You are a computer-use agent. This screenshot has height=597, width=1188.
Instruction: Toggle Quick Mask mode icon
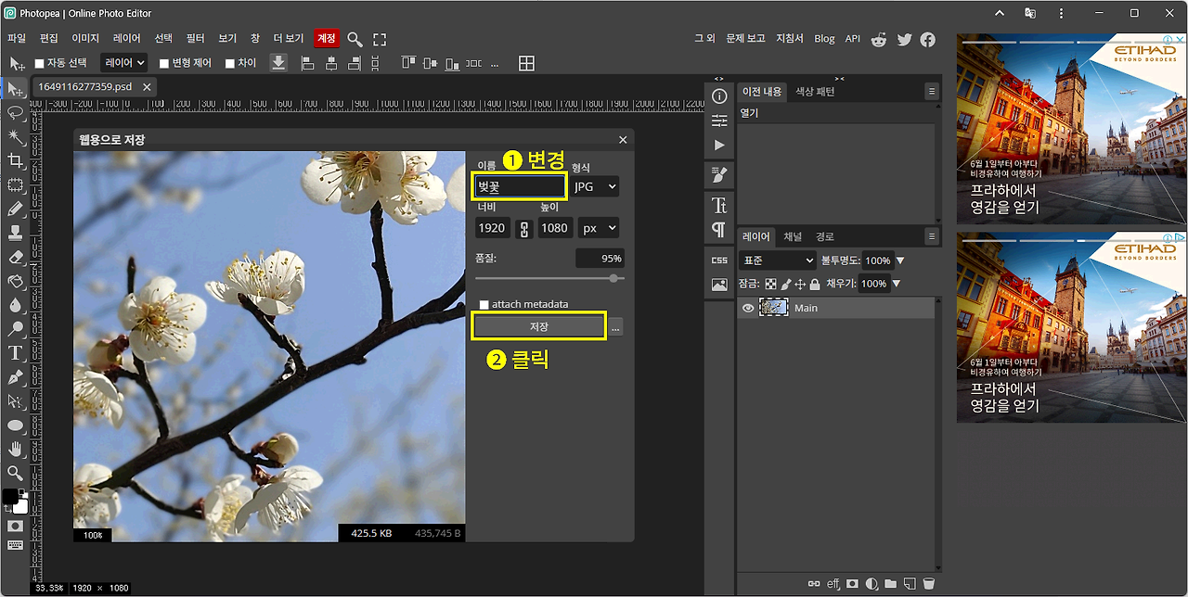(15, 526)
